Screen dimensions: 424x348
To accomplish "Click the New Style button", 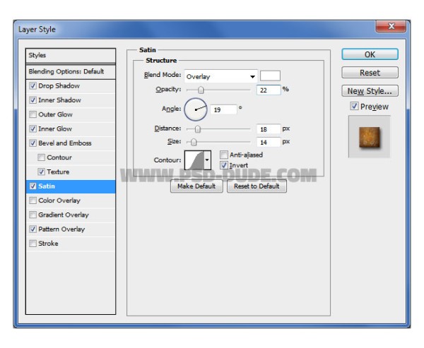I will click(x=370, y=91).
